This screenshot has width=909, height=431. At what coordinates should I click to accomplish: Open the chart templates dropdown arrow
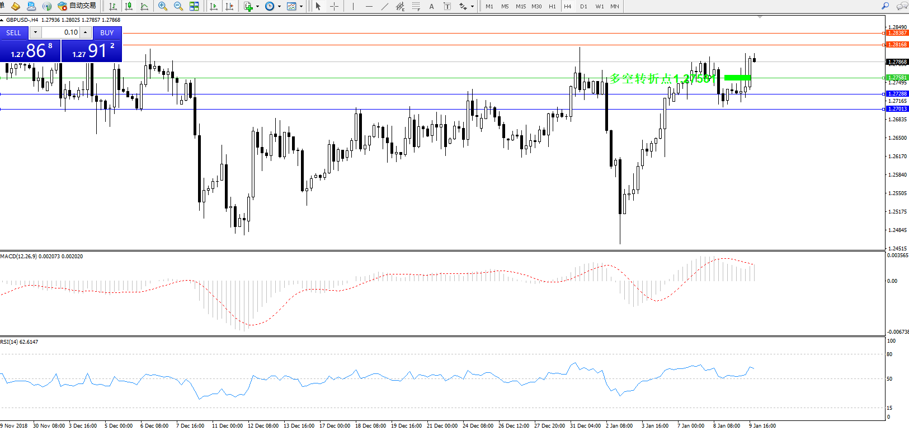coord(302,7)
